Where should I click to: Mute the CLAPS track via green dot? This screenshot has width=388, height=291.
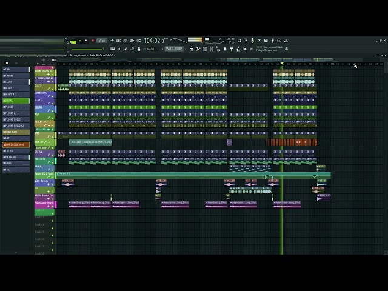[53, 89]
